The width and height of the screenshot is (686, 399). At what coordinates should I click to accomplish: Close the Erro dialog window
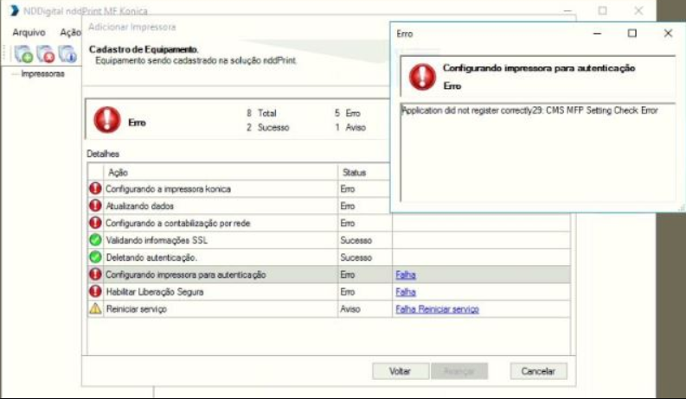pyautogui.click(x=667, y=33)
